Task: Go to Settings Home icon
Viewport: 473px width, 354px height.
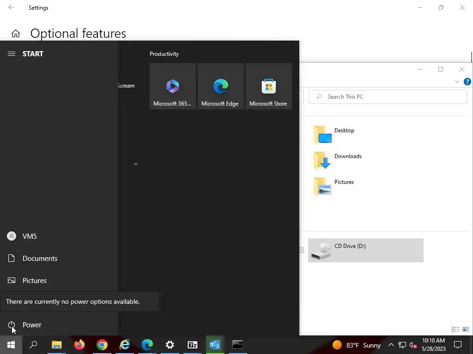Action: click(16, 33)
